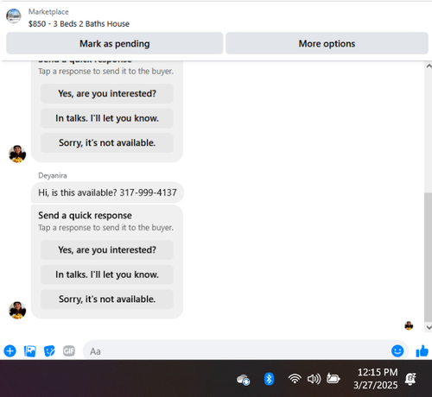This screenshot has width=432, height=397.
Task: Send 'Sorry, it's not available.' in upper quick response
Action: click(107, 142)
